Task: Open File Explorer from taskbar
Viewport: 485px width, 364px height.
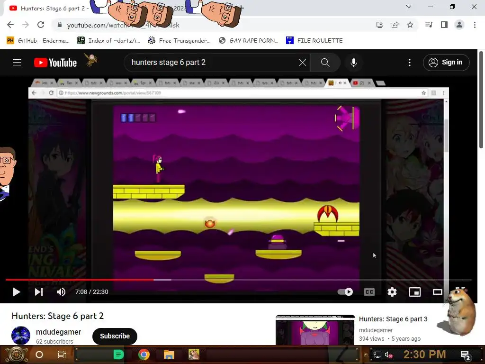Action: tap(169, 355)
